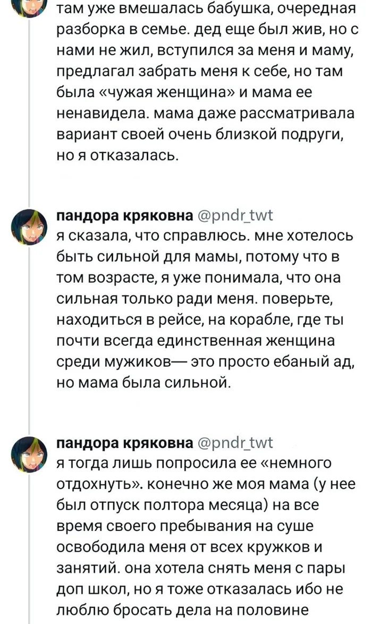Click the line «но мама была сильной.»
Screen dimensions: 372x624
pos(143,381)
